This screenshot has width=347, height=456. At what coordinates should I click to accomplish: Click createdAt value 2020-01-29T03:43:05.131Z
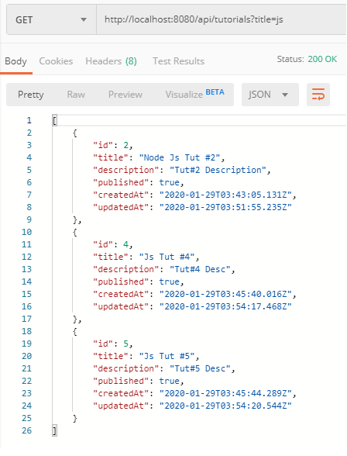pos(225,195)
